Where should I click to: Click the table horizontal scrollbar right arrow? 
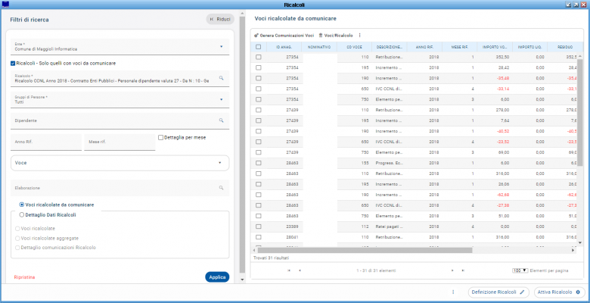573,250
